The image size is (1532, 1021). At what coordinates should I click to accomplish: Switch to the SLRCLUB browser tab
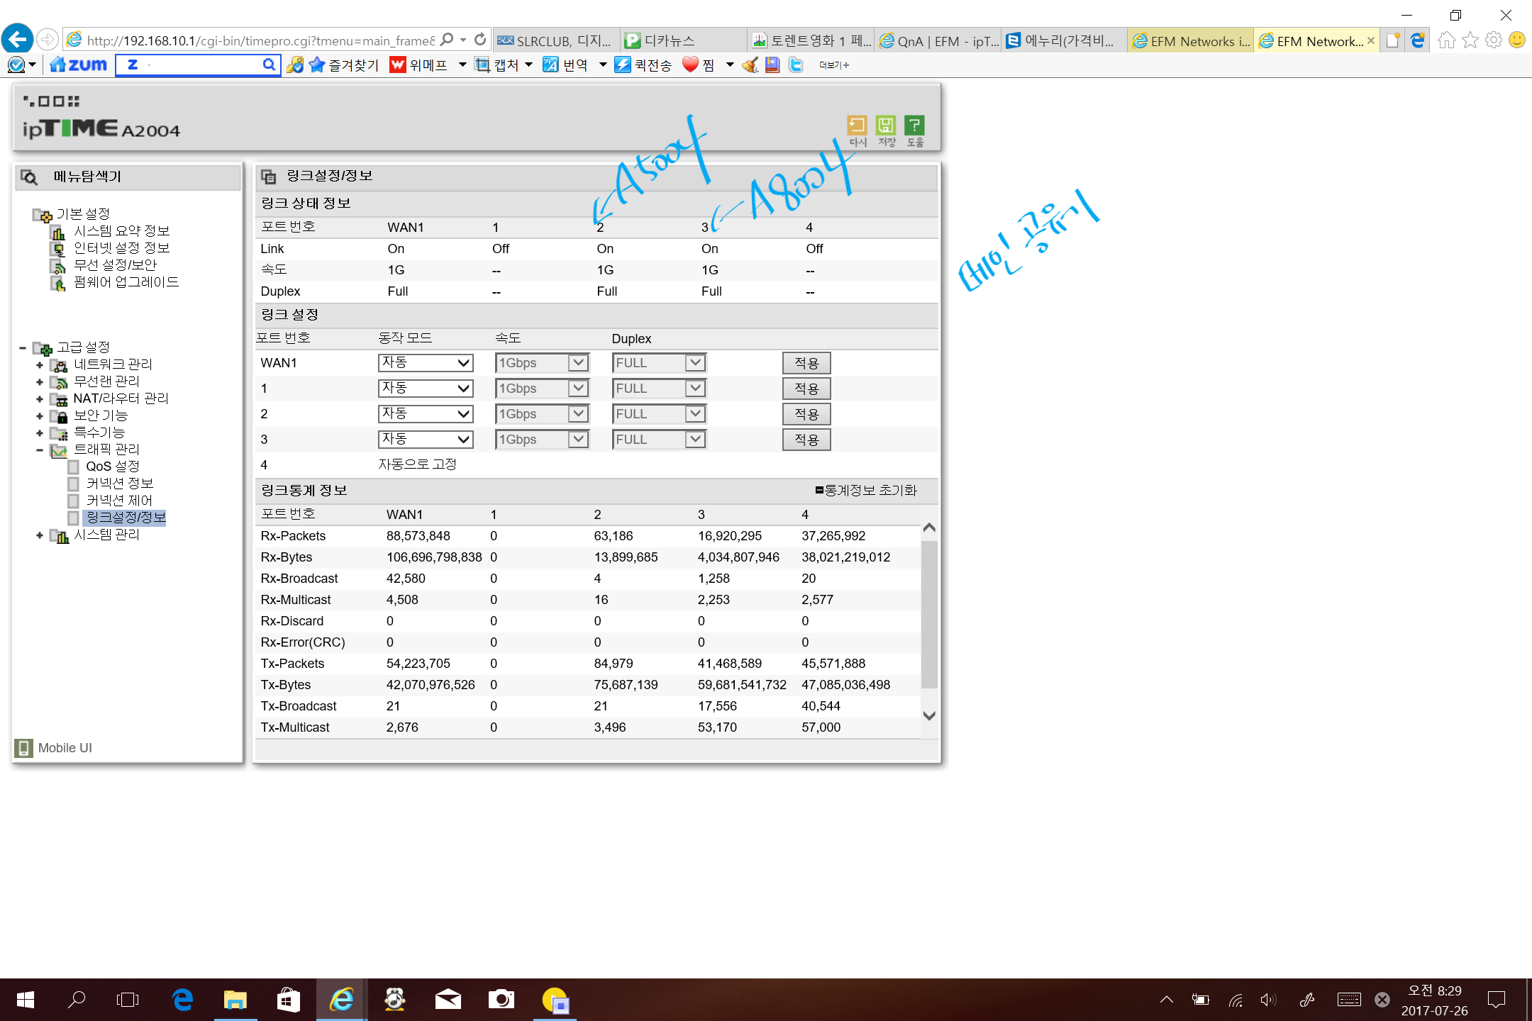[555, 40]
